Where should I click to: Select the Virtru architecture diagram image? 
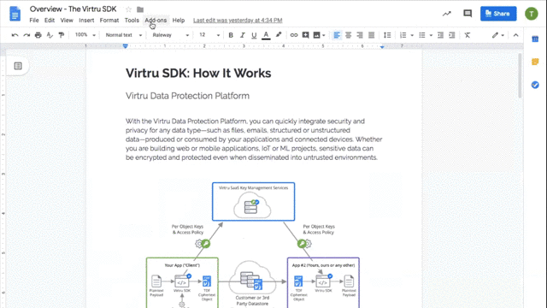click(253, 245)
